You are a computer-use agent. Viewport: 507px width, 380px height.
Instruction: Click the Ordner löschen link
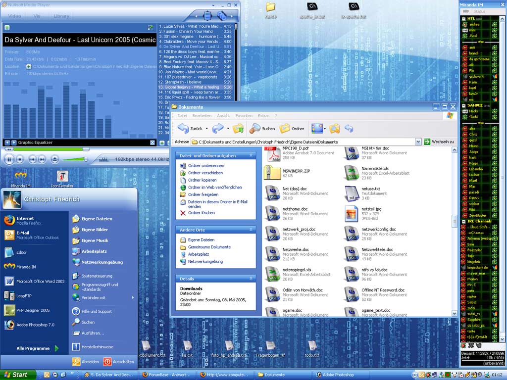201,213
